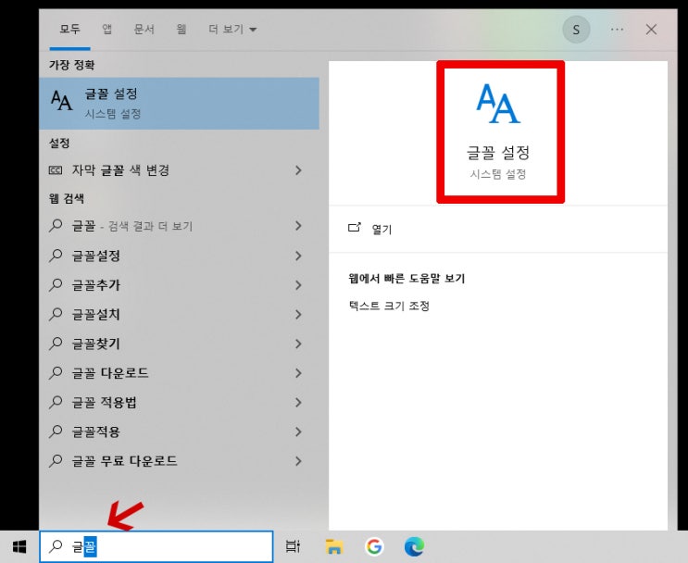The image size is (688, 563).
Task: Click the open icon next to 열기
Action: pyautogui.click(x=354, y=227)
